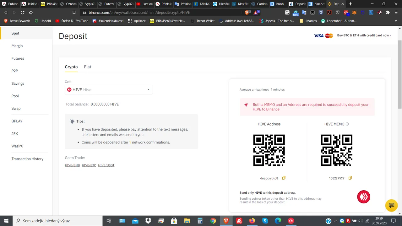Open the QR code extension icon
Screen dimensions: 402x226
(287, 13)
